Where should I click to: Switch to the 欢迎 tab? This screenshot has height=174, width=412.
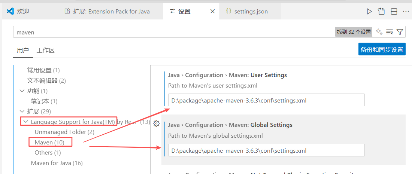point(30,11)
